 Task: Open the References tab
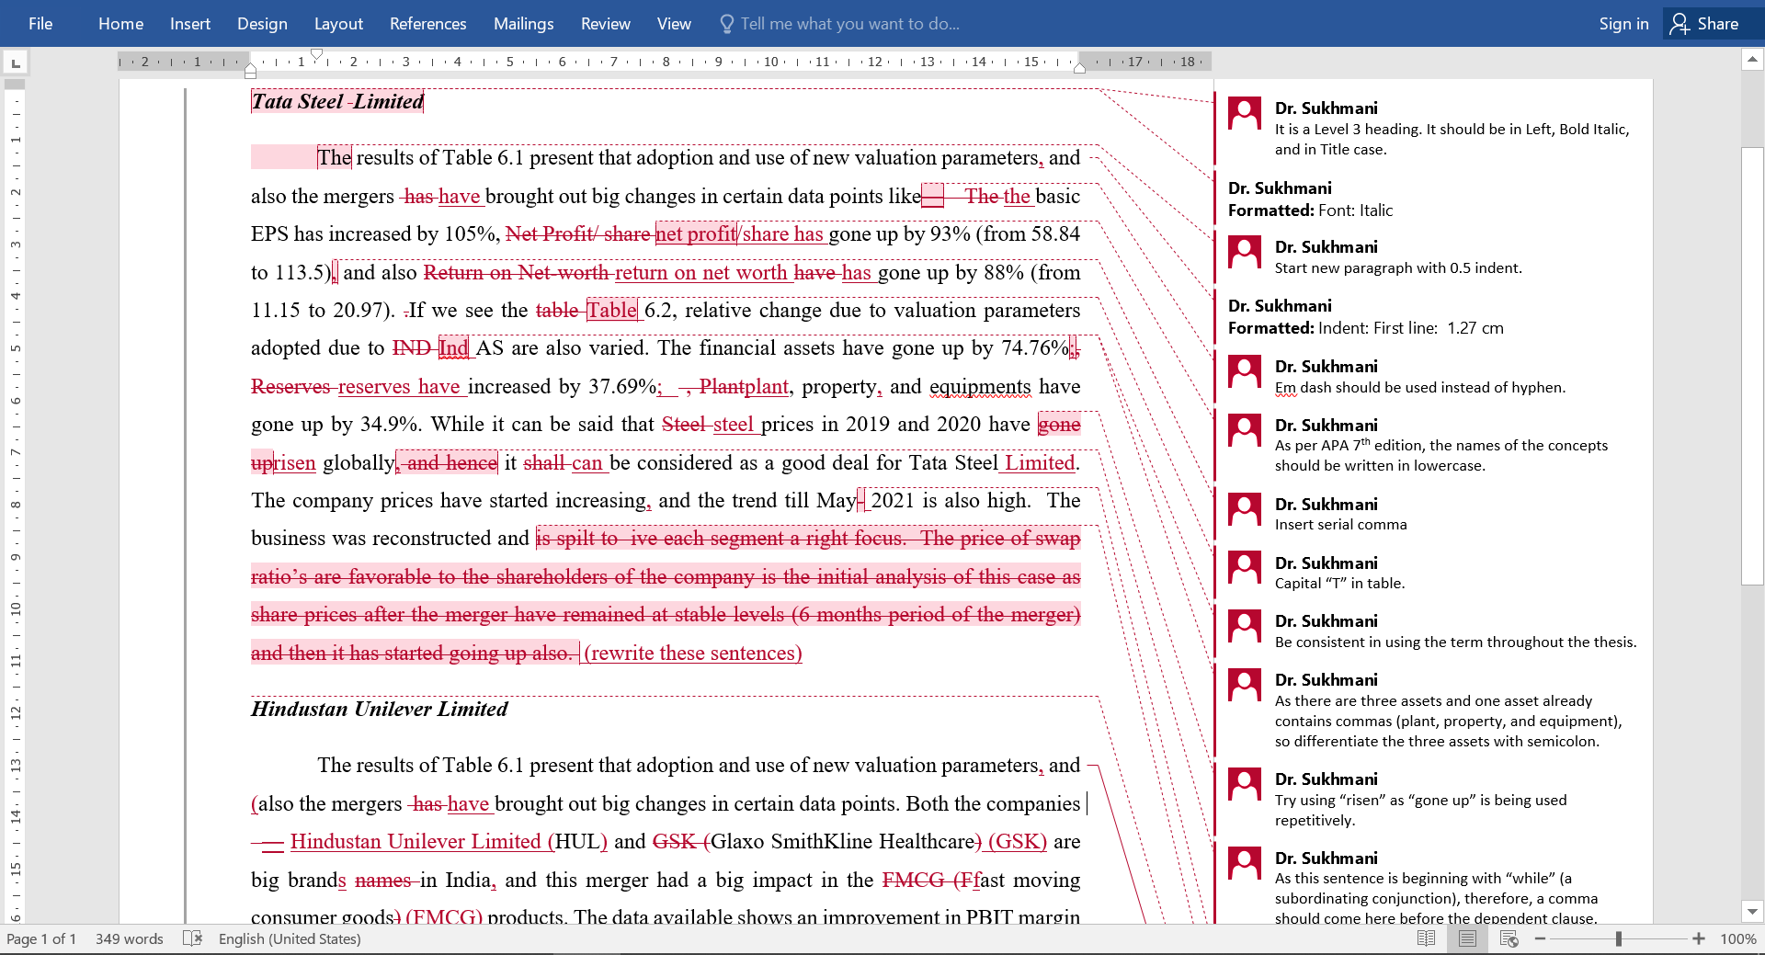click(x=427, y=24)
